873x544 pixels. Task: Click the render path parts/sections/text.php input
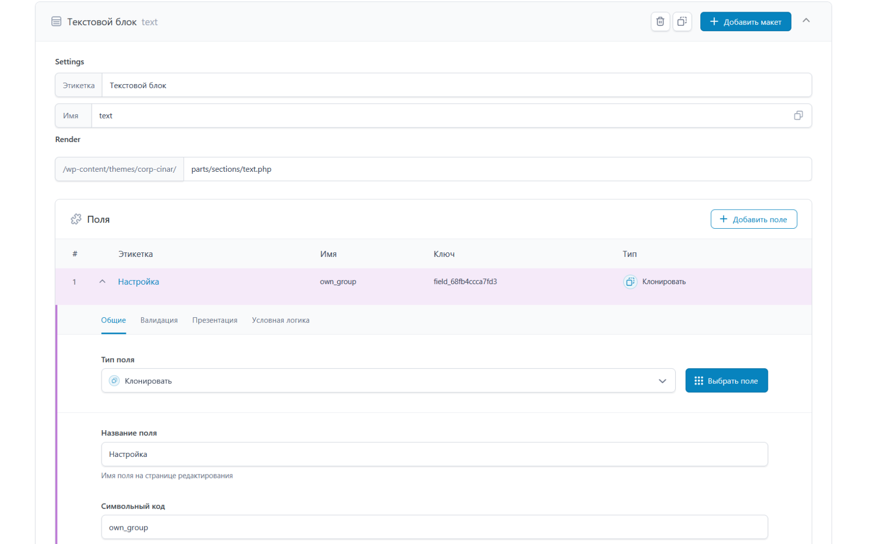pos(497,169)
